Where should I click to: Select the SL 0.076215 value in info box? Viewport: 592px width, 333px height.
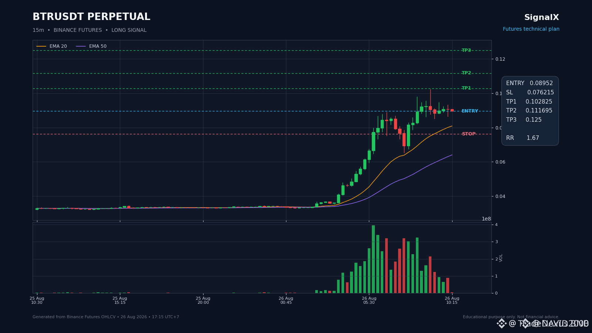(530, 92)
